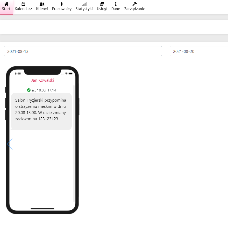Open end date field 2021-08-20
The width and height of the screenshot is (228, 228).
coord(199,51)
